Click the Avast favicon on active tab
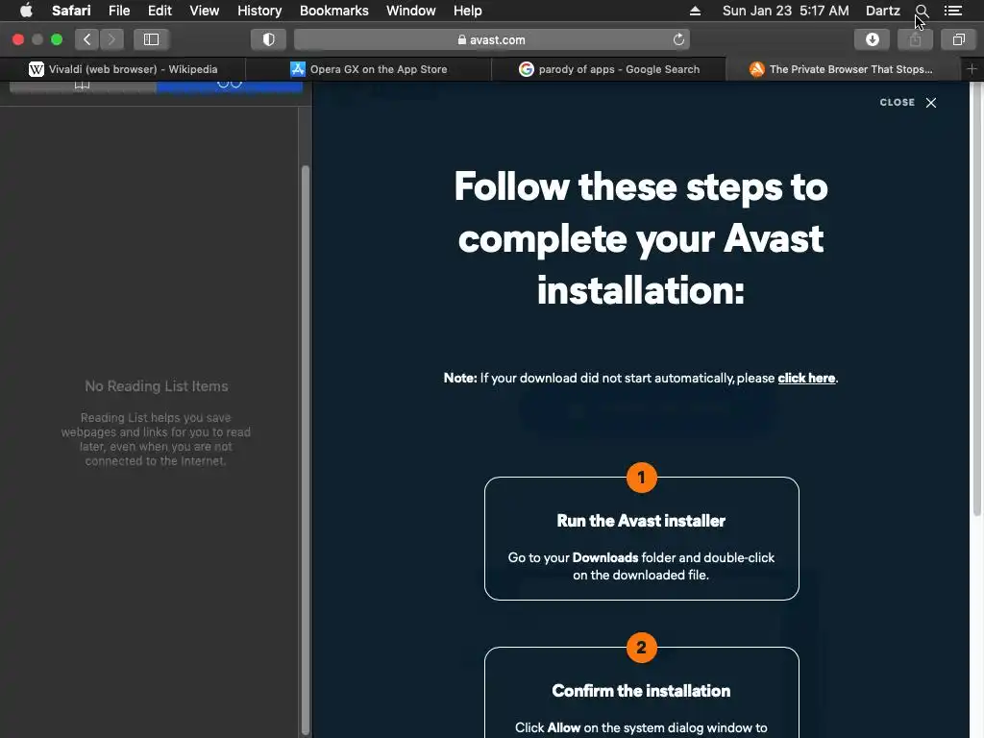The image size is (984, 738). click(757, 69)
